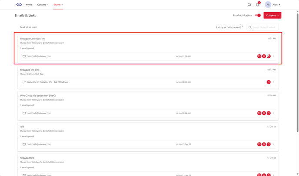
Task: Click the AB user avatar
Action: (268, 5)
